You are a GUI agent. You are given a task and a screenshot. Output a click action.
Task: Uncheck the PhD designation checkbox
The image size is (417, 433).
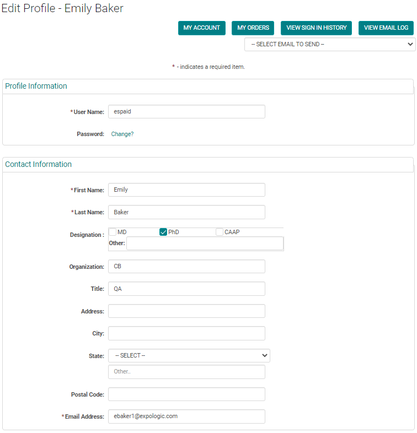pyautogui.click(x=163, y=232)
